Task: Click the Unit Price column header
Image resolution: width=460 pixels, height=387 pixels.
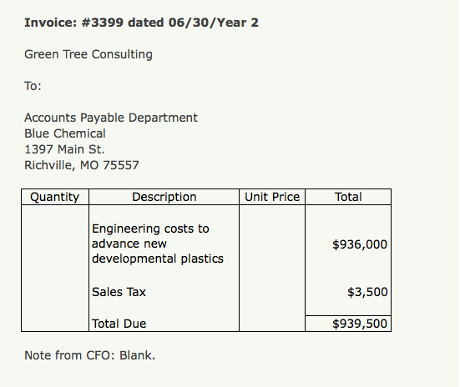Action: click(x=272, y=197)
